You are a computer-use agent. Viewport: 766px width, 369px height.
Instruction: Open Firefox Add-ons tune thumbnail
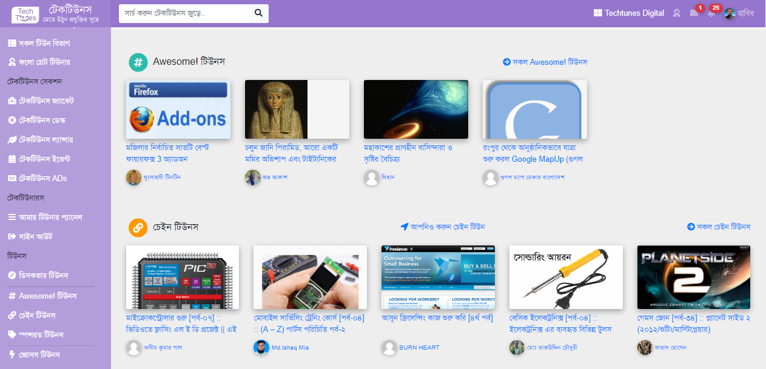pos(178,110)
